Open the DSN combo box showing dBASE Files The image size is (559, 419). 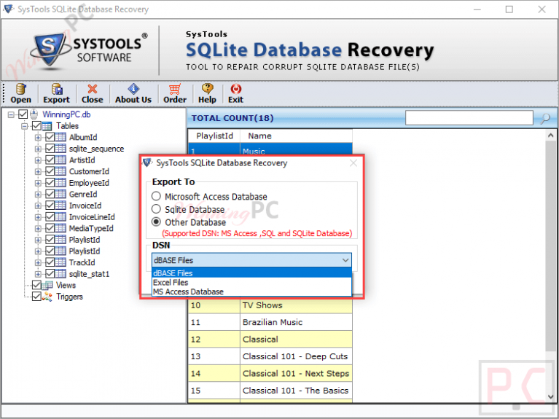point(251,260)
